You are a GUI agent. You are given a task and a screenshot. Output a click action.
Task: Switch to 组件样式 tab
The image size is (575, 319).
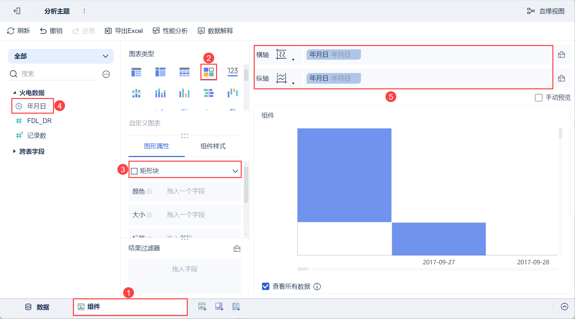pyautogui.click(x=213, y=146)
